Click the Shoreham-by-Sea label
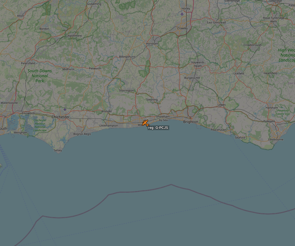This screenshot has height=246, width=295. [163, 118]
